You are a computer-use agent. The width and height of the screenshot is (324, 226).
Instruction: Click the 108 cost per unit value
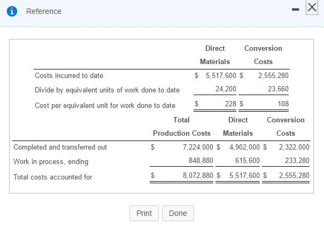pyautogui.click(x=283, y=104)
